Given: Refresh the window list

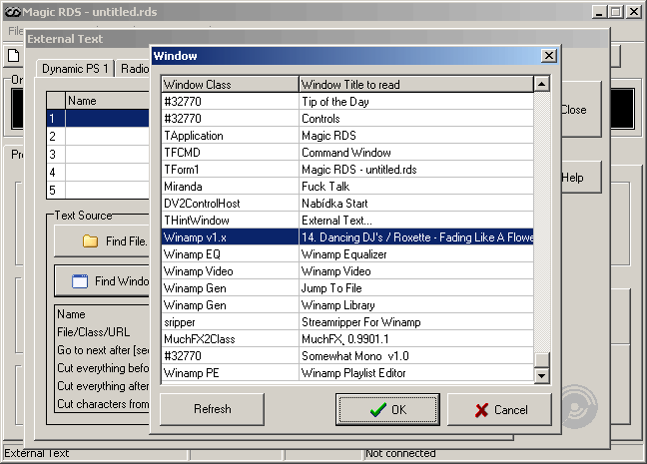Looking at the screenshot, I should pyautogui.click(x=212, y=409).
